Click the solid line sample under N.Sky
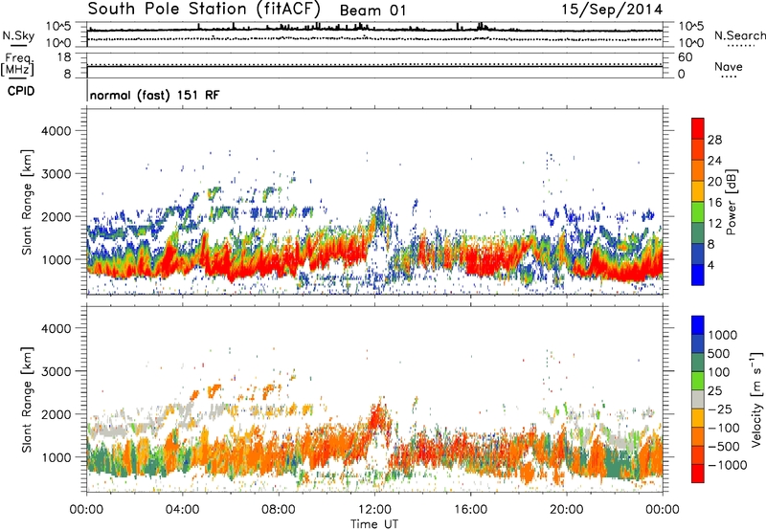 (18, 46)
